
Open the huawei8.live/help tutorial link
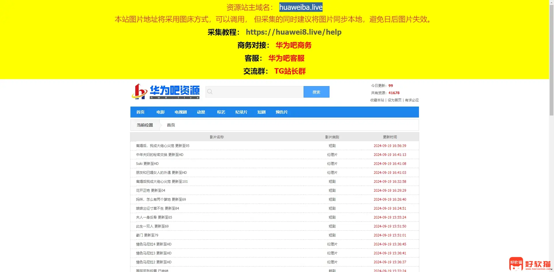point(293,32)
